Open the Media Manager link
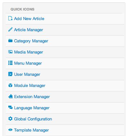Viewport: 128px width, 136px height. (28, 52)
